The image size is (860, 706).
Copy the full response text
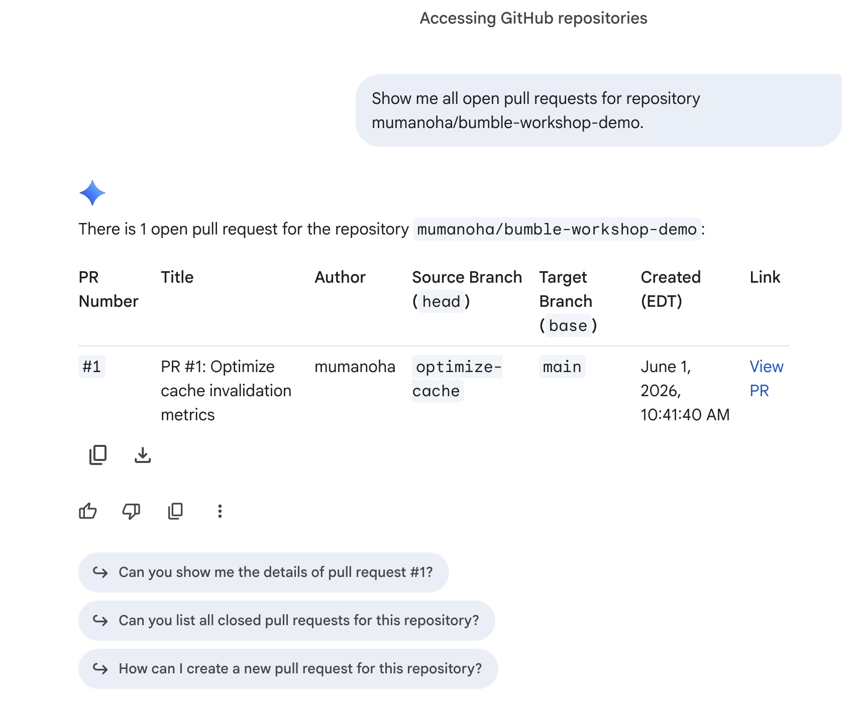(x=175, y=511)
